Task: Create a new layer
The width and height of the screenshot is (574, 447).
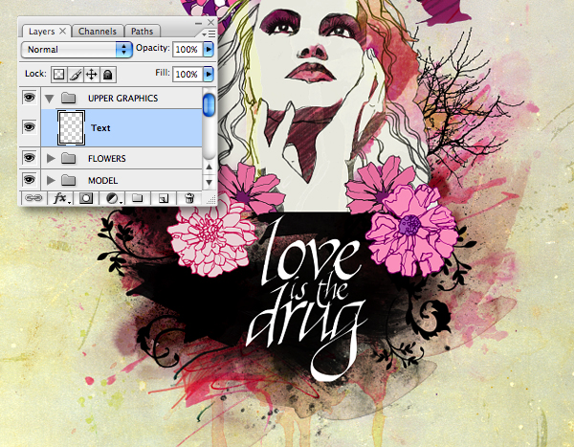Action: tap(164, 198)
